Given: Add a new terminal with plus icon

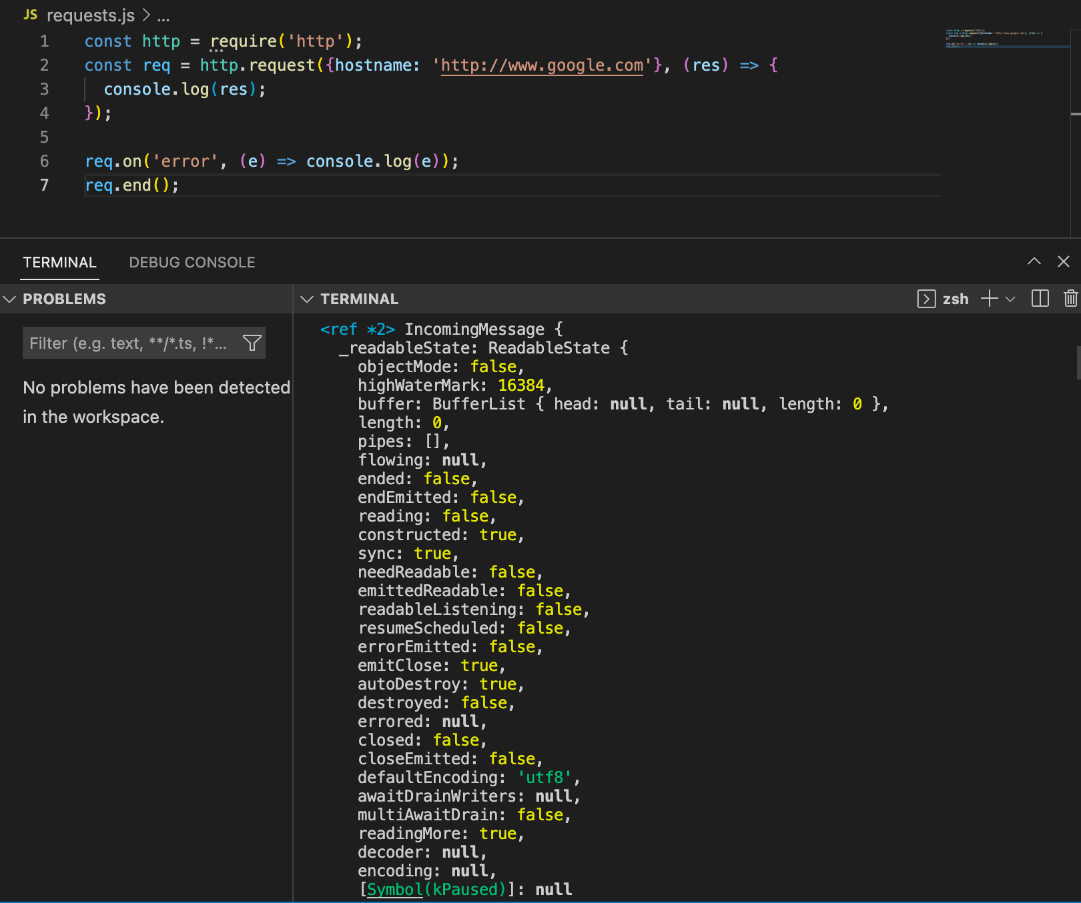Looking at the screenshot, I should tap(990, 299).
